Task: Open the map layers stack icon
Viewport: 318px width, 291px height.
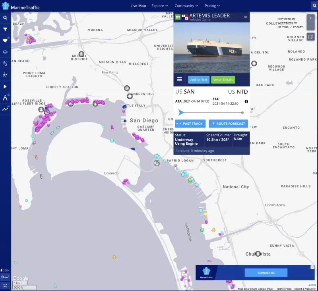Action: pyautogui.click(x=5, y=52)
